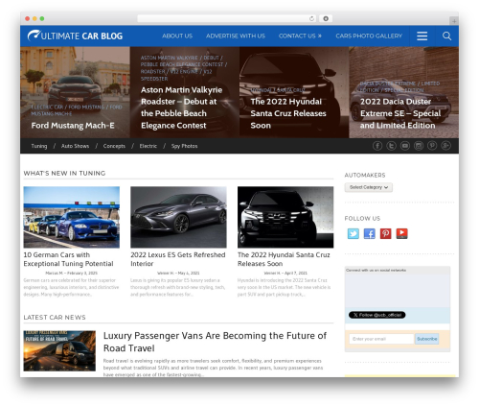This screenshot has width=479, height=406.
Task: Open the About Us menu item
Action: click(x=177, y=36)
